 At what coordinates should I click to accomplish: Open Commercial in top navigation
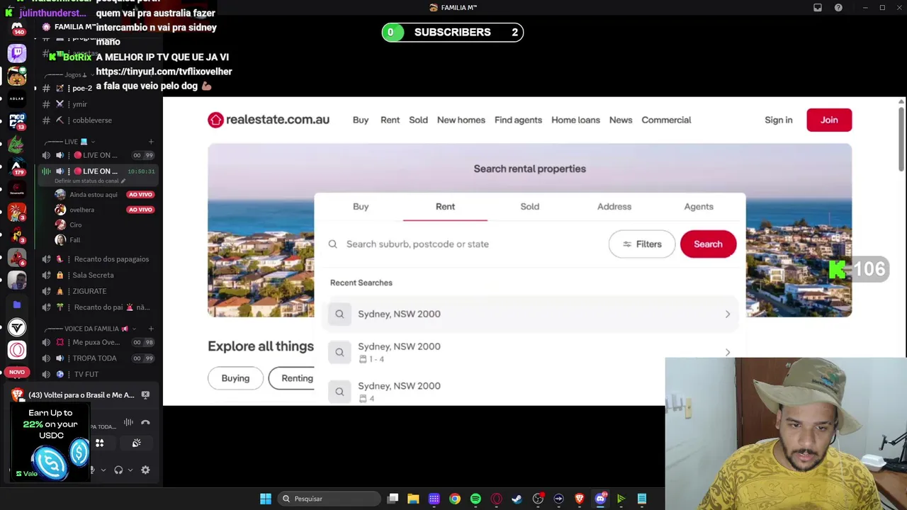coord(666,120)
